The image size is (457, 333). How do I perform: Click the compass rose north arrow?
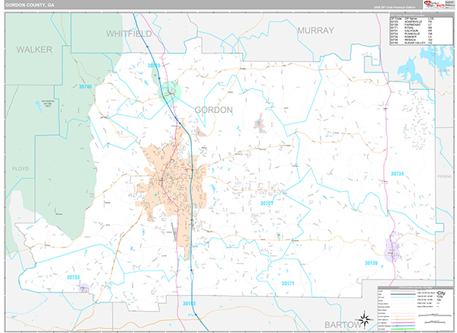(x=365, y=319)
